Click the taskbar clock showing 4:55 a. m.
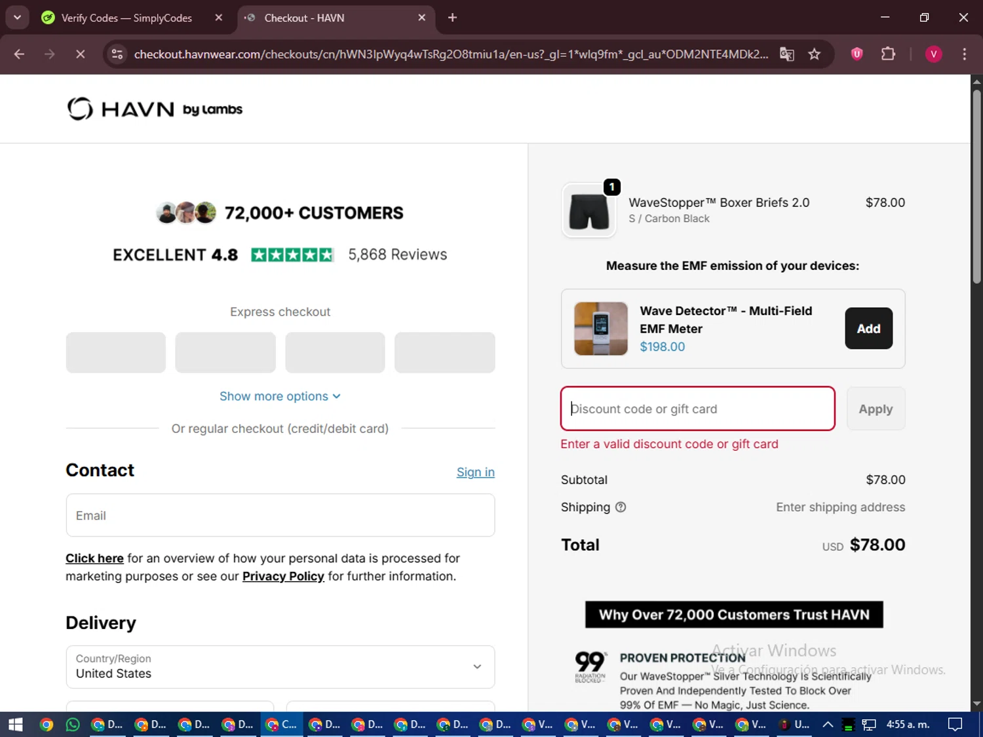 coord(908,725)
